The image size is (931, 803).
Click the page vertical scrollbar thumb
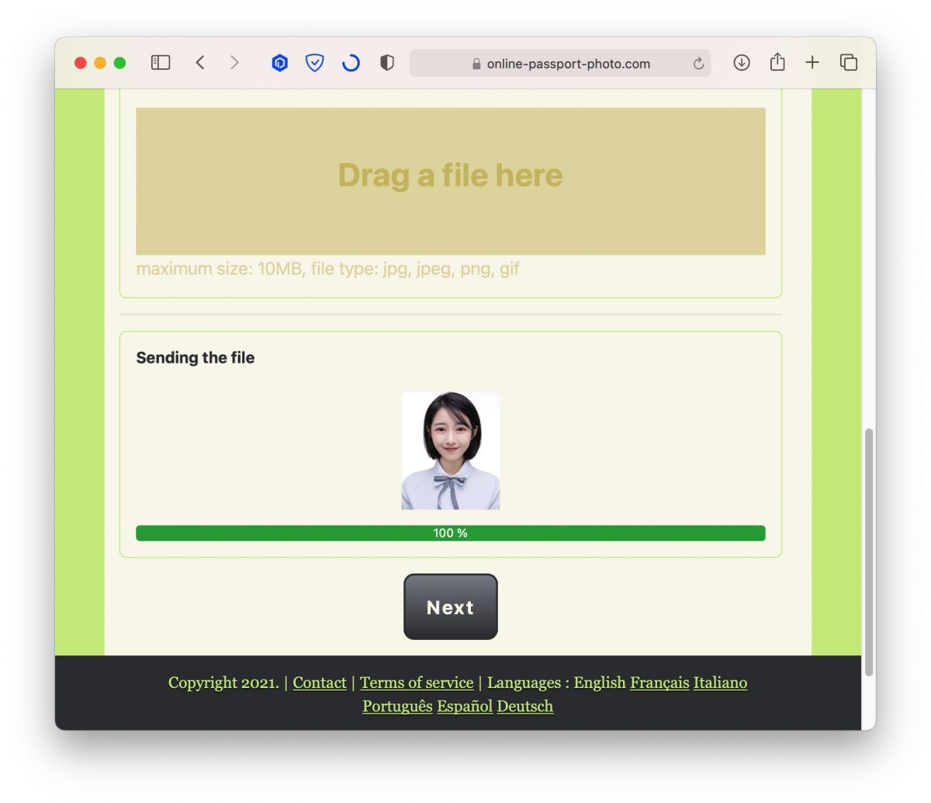pyautogui.click(x=869, y=551)
